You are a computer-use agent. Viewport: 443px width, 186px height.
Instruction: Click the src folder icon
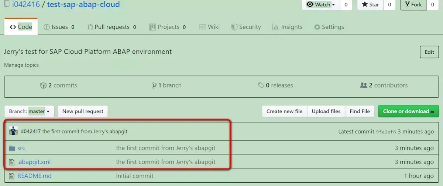(11, 148)
